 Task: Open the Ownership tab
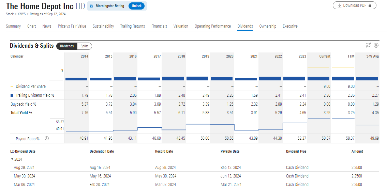point(268,26)
